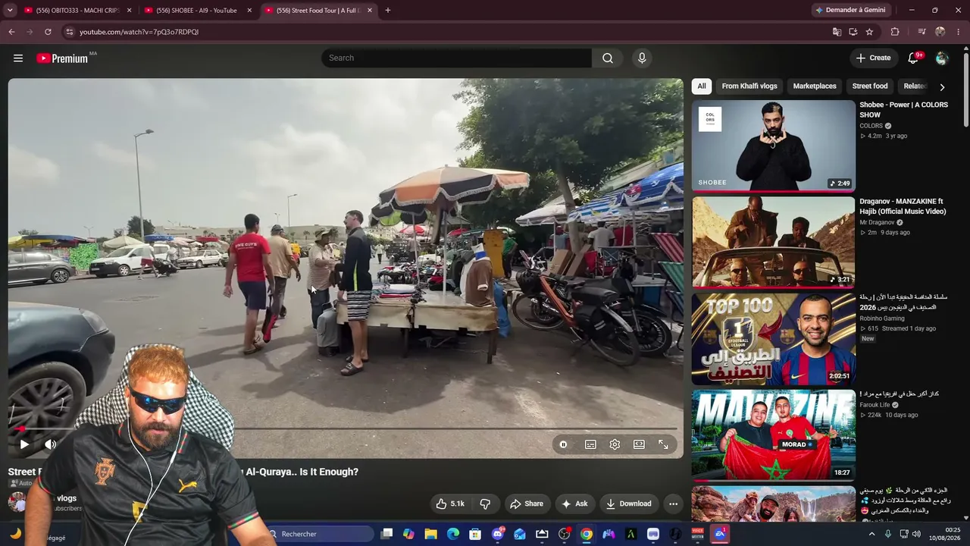Open the TOP 100 eFootball stream thumbnail
Image resolution: width=970 pixels, height=546 pixels.
(x=774, y=339)
